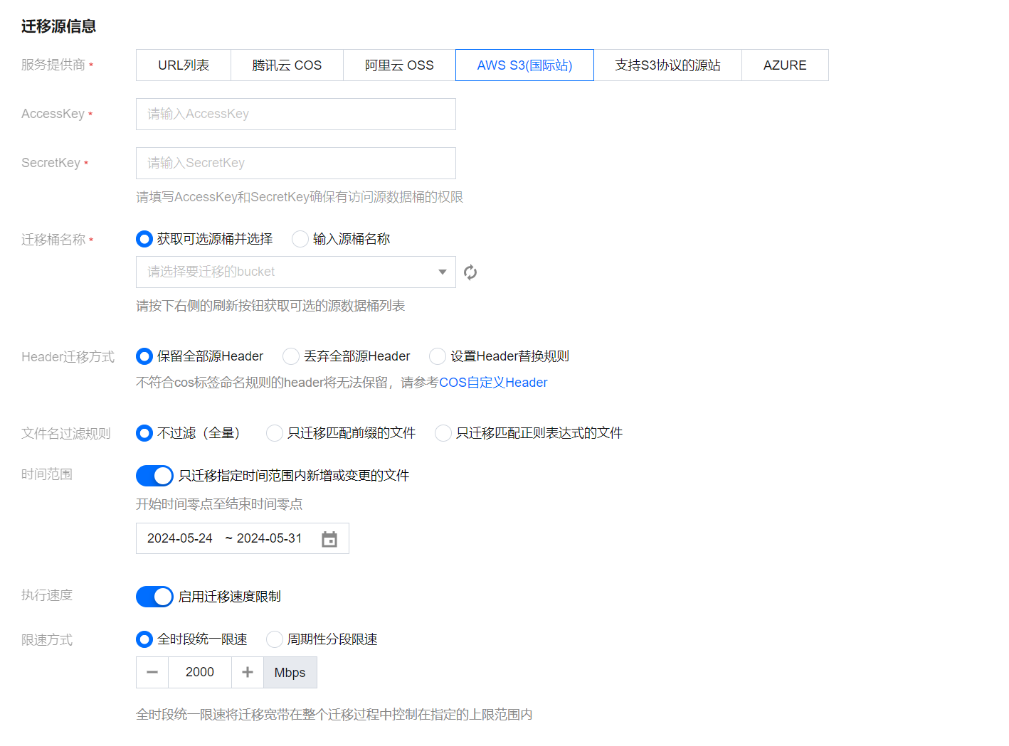The image size is (1009, 746).
Task: Choose 阿里云 OSS as provider
Action: (399, 65)
